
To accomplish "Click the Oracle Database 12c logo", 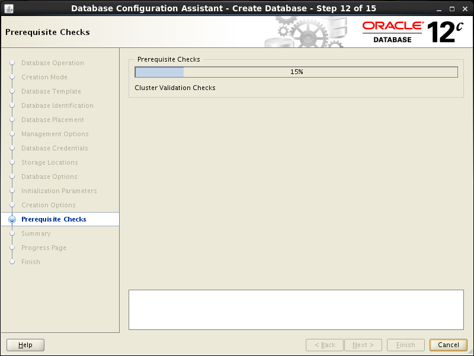I will coord(412,32).
